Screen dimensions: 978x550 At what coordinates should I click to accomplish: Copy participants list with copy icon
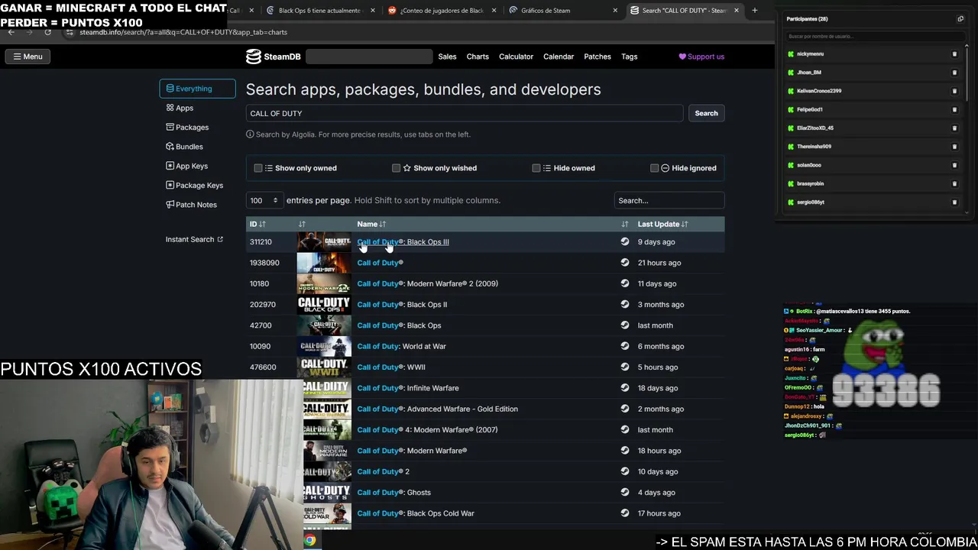[x=960, y=19]
